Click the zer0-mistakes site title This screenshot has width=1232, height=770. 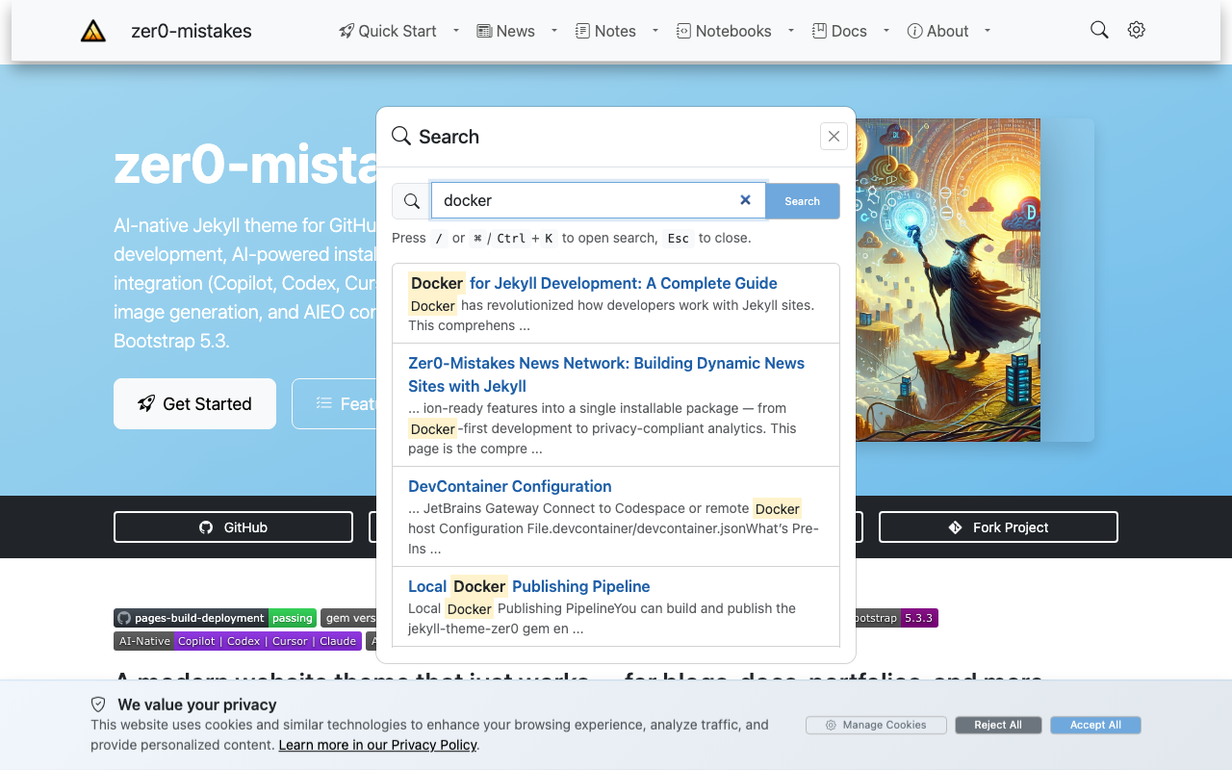192,31
